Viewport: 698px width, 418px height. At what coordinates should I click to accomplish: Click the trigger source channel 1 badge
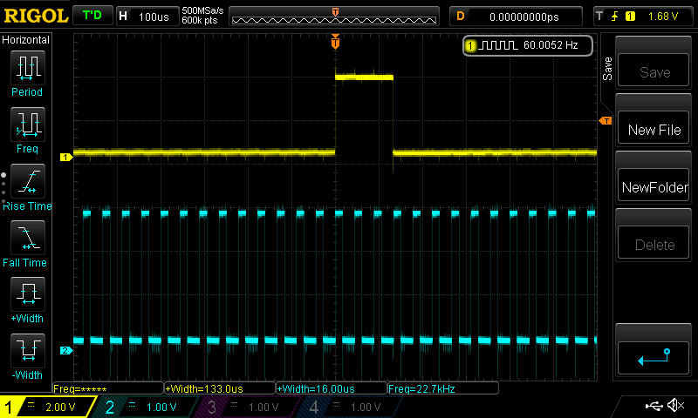(630, 17)
